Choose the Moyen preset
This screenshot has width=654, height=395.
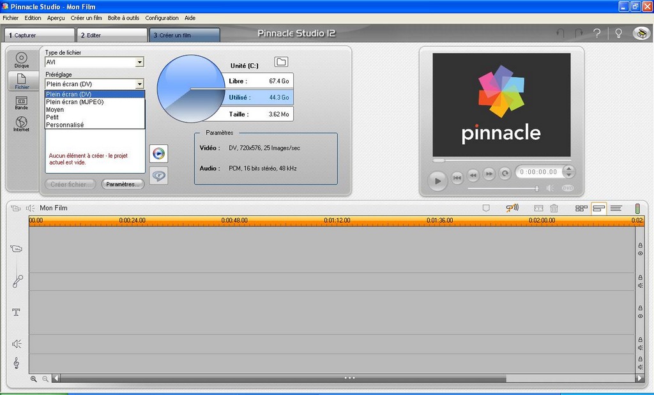(x=95, y=110)
